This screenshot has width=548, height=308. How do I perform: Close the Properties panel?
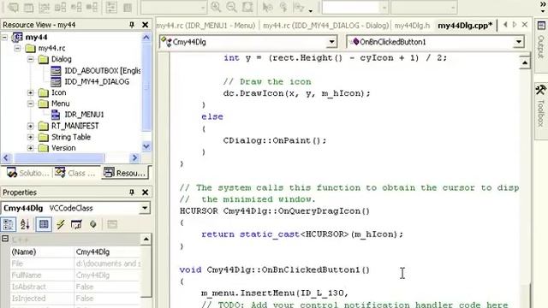146,192
